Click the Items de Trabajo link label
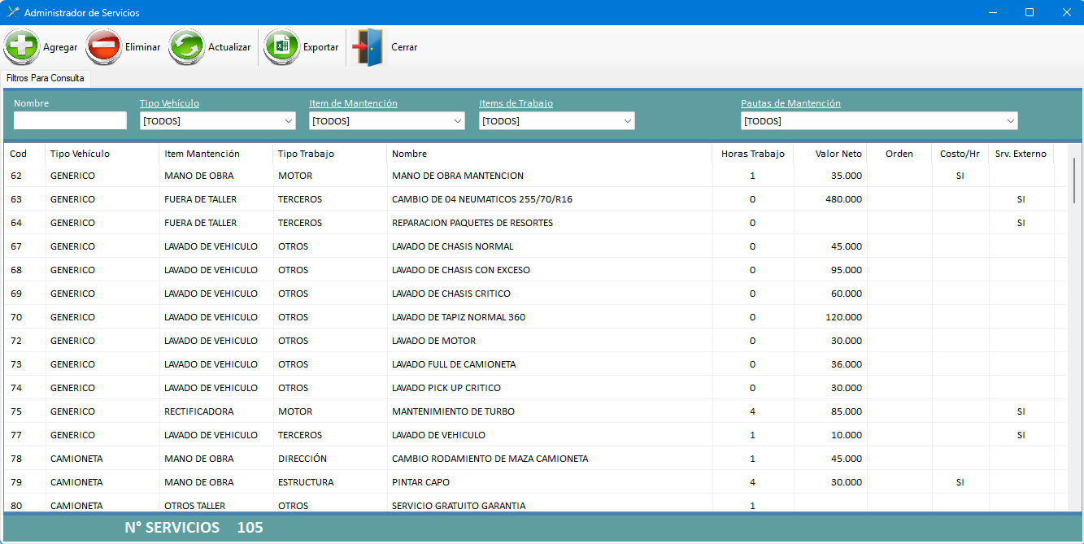 [516, 103]
